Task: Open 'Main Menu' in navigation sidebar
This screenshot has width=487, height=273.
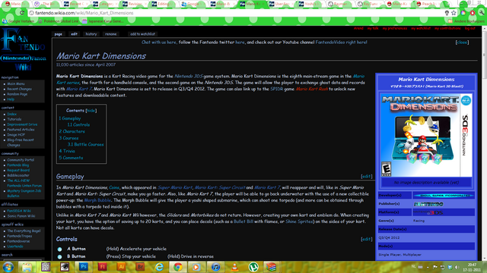Action: (x=16, y=84)
